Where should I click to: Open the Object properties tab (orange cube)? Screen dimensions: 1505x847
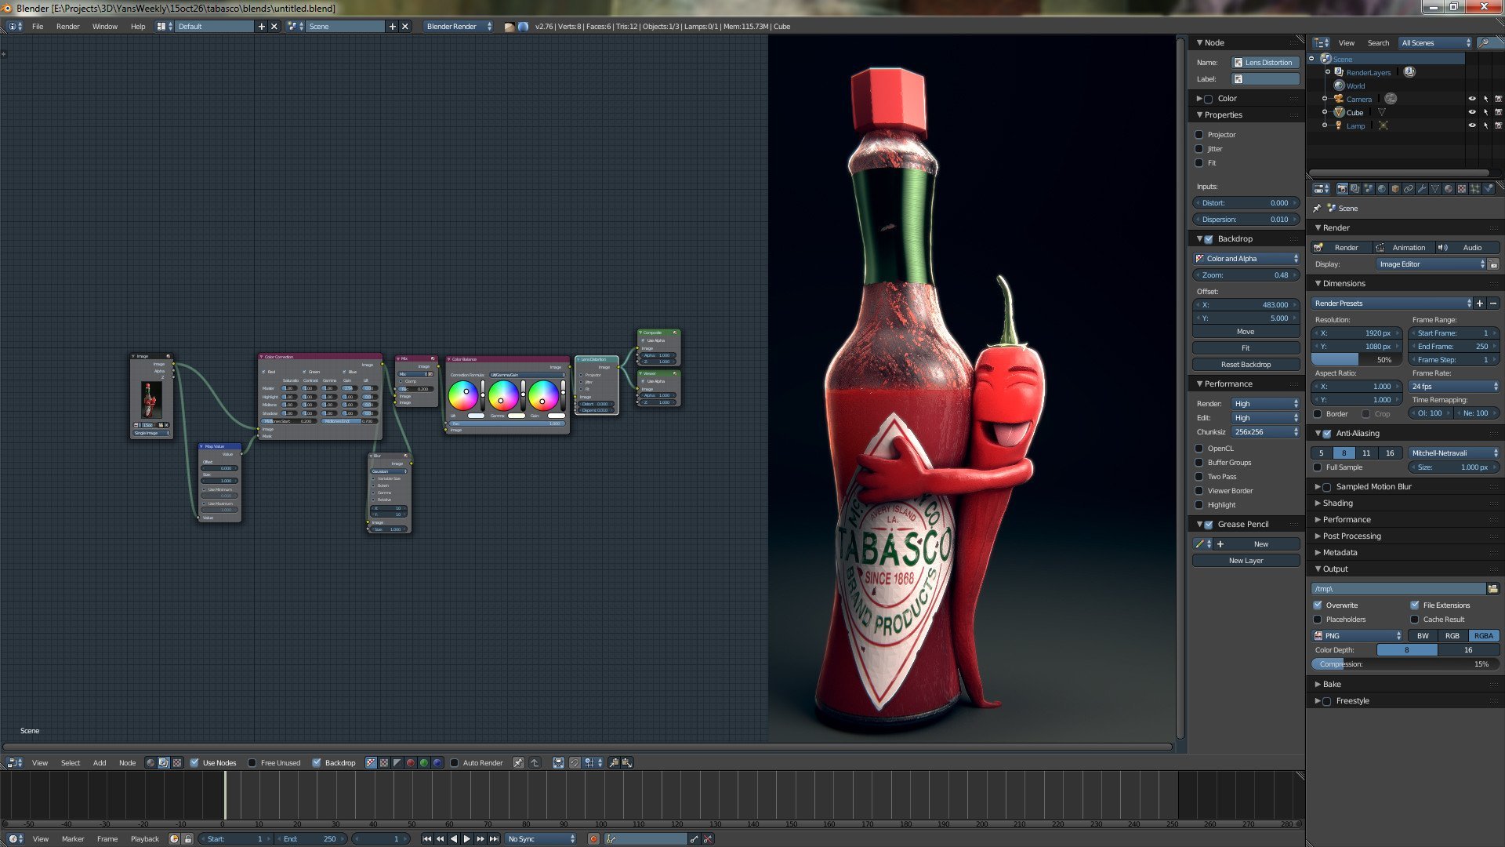coord(1395,189)
